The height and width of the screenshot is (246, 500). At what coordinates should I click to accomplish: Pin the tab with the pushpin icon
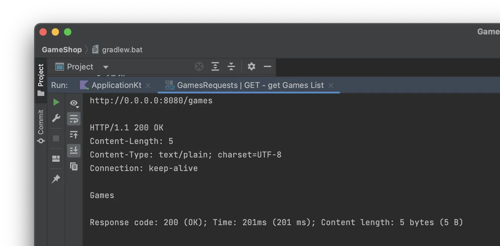(x=56, y=179)
